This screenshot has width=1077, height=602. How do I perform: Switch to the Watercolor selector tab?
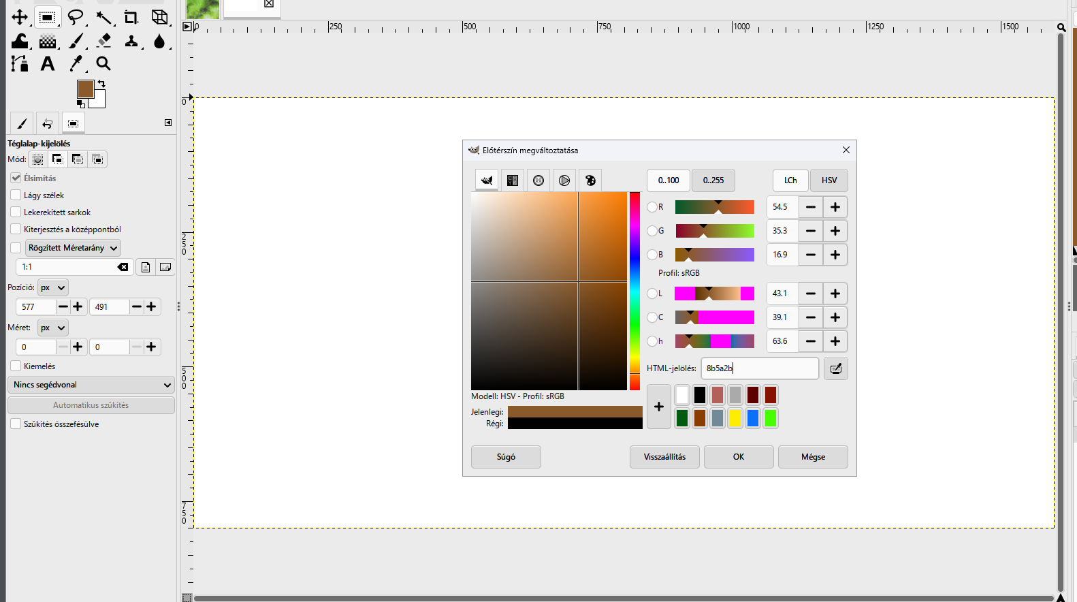click(x=538, y=180)
